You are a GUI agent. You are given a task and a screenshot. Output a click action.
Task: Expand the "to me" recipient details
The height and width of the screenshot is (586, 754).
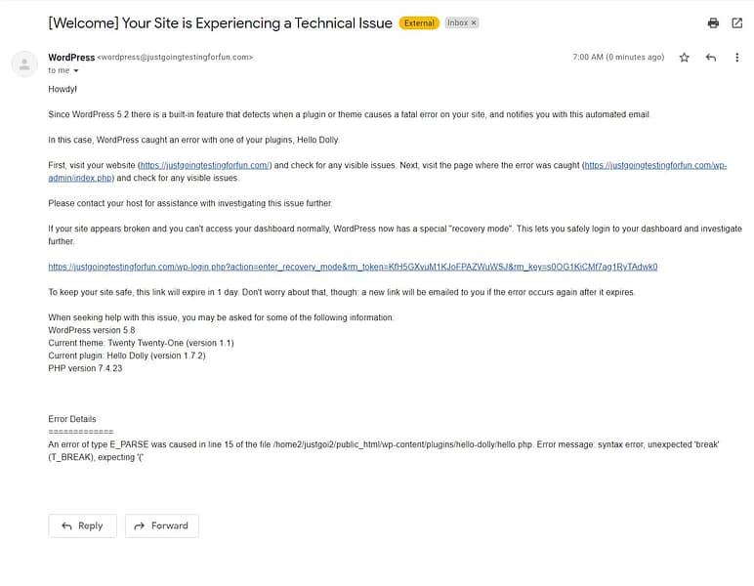pos(76,70)
